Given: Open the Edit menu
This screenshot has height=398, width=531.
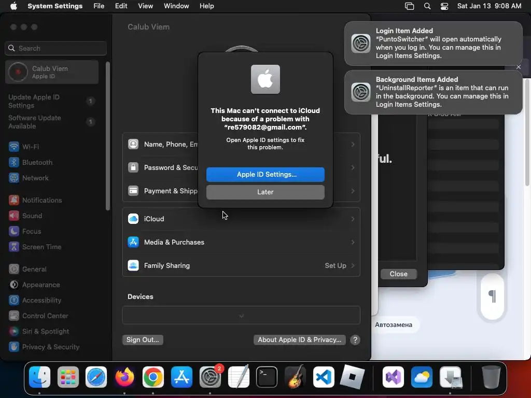Looking at the screenshot, I should pos(121,6).
